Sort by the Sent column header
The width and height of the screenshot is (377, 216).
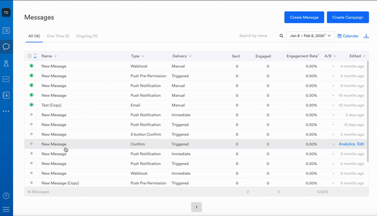(x=236, y=56)
